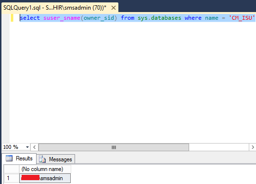Click the Messages tab icon
The height and width of the screenshot is (184, 256).
pyautogui.click(x=42, y=159)
